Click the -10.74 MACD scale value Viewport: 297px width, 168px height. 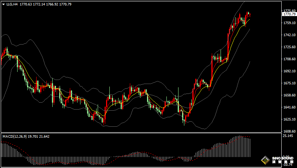[x=287, y=165]
